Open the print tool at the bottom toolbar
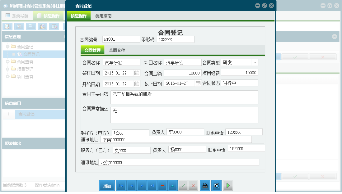The image size is (342, 194). pos(205,185)
